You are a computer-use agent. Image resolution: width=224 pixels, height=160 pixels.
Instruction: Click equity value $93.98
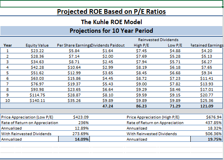point(37,90)
